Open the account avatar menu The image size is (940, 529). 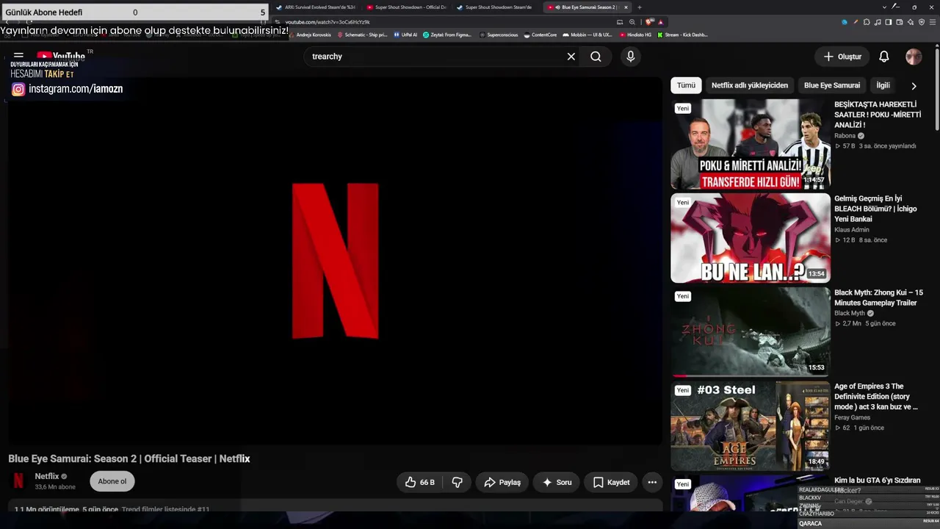click(x=914, y=57)
